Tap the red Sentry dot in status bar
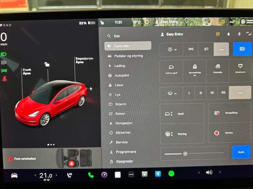This screenshot has width=253, height=189. point(147,22)
